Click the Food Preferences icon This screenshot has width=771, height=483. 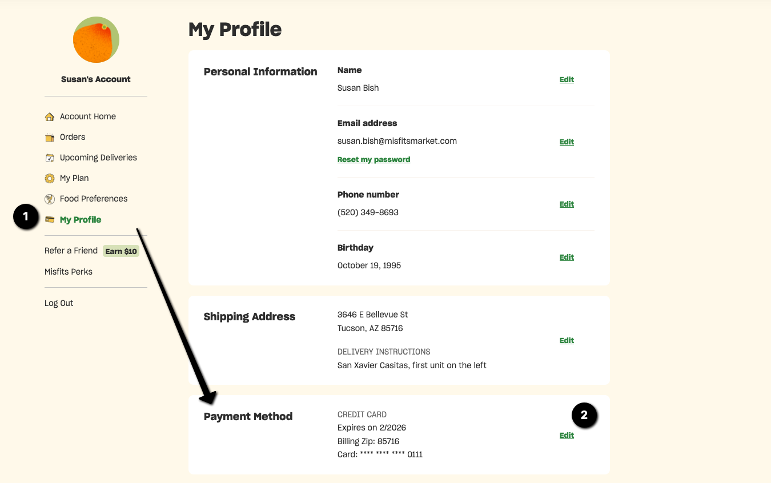50,199
